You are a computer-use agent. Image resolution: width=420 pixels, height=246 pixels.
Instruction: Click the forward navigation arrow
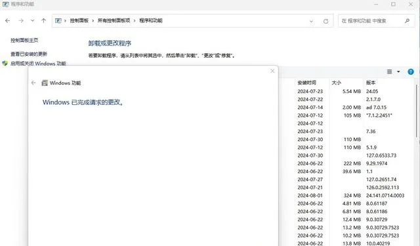(x=21, y=20)
